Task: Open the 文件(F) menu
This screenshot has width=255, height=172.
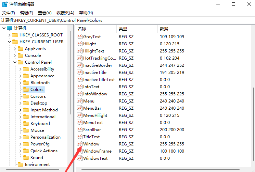Action: [x=9, y=13]
